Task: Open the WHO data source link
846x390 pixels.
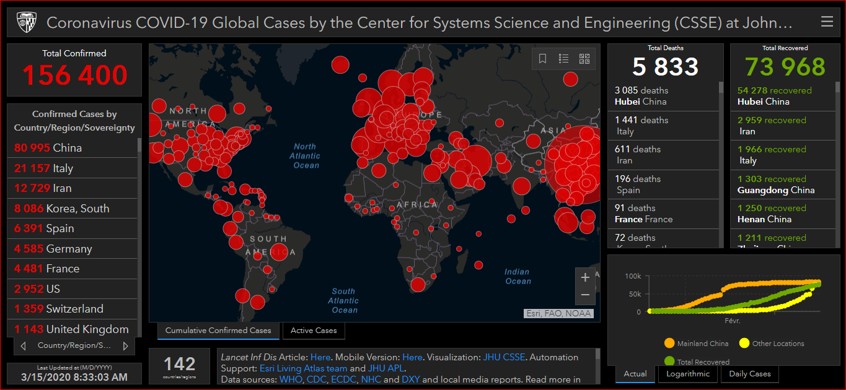Action: (290, 379)
